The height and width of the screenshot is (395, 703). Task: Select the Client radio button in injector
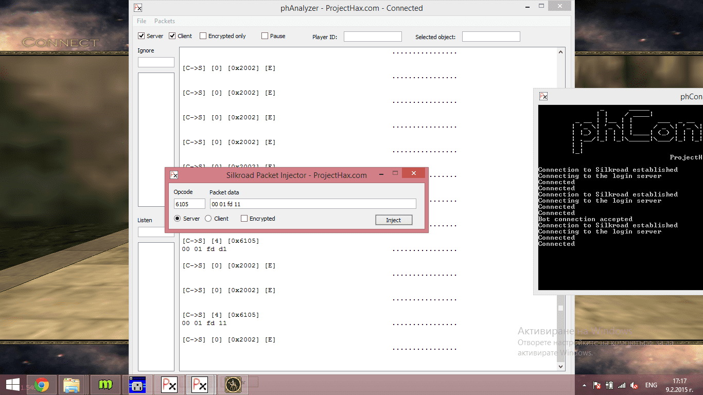(x=217, y=219)
